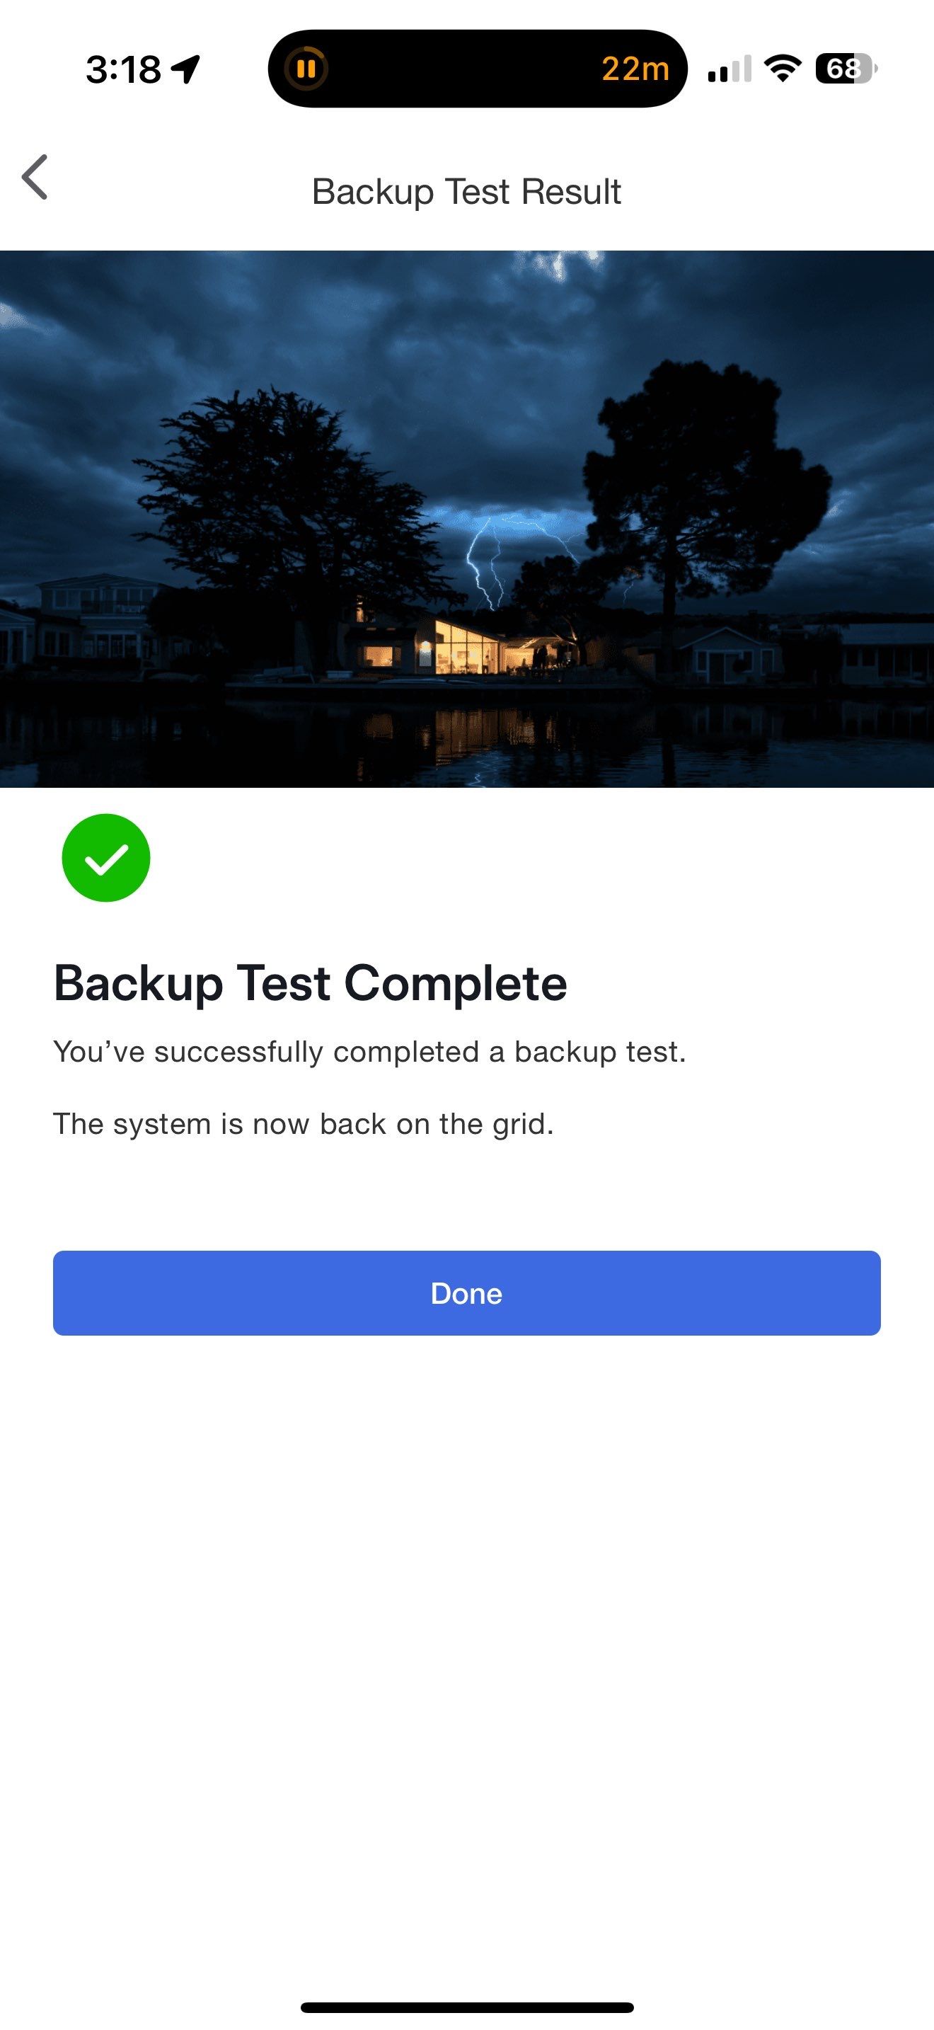Tap the 3:18 clock in status bar
This screenshot has height=2030, width=934.
click(124, 69)
